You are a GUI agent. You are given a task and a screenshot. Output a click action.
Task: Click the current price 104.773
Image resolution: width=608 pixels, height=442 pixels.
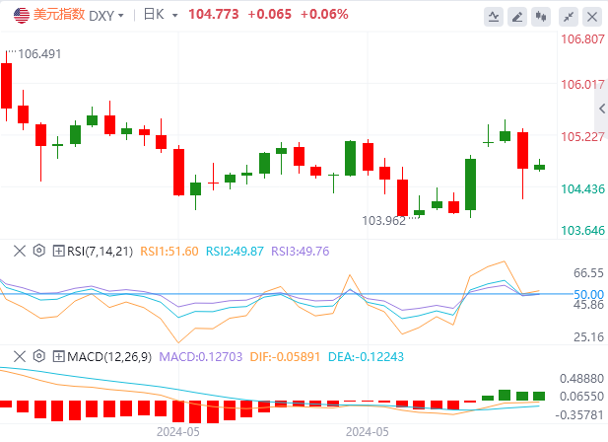214,15
